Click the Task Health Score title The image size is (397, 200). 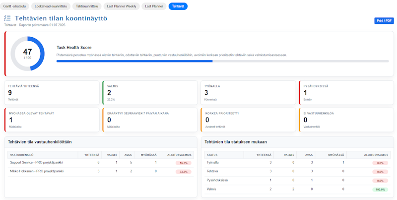(74, 48)
